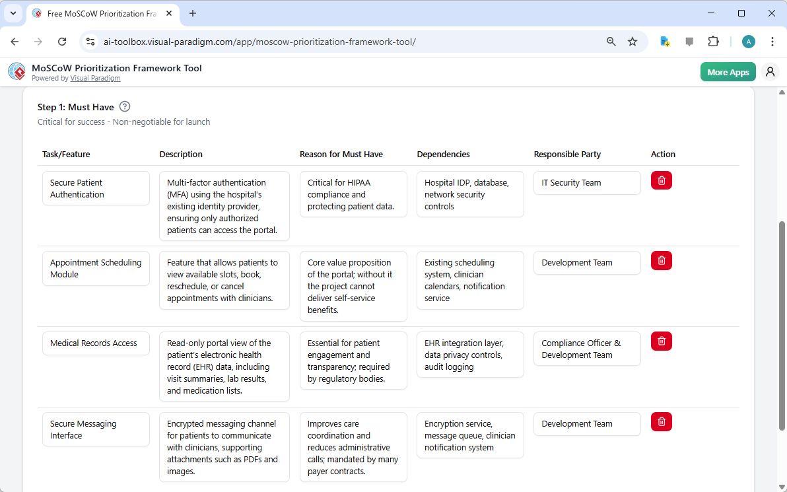The width and height of the screenshot is (787, 492).
Task: Click the site information icon in the address bar
Action: pos(90,41)
